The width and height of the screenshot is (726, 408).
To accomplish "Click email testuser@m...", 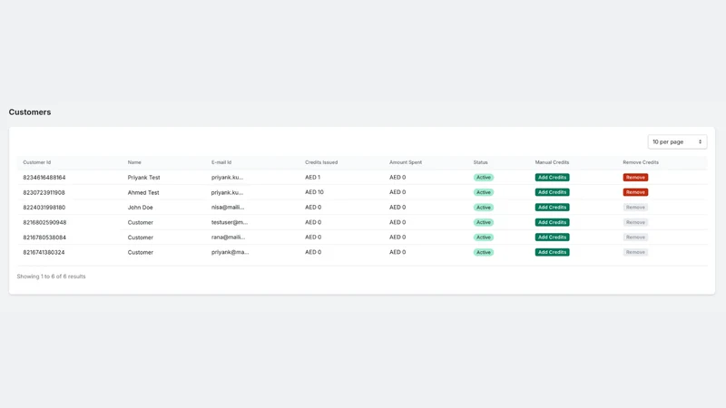I will pyautogui.click(x=230, y=222).
